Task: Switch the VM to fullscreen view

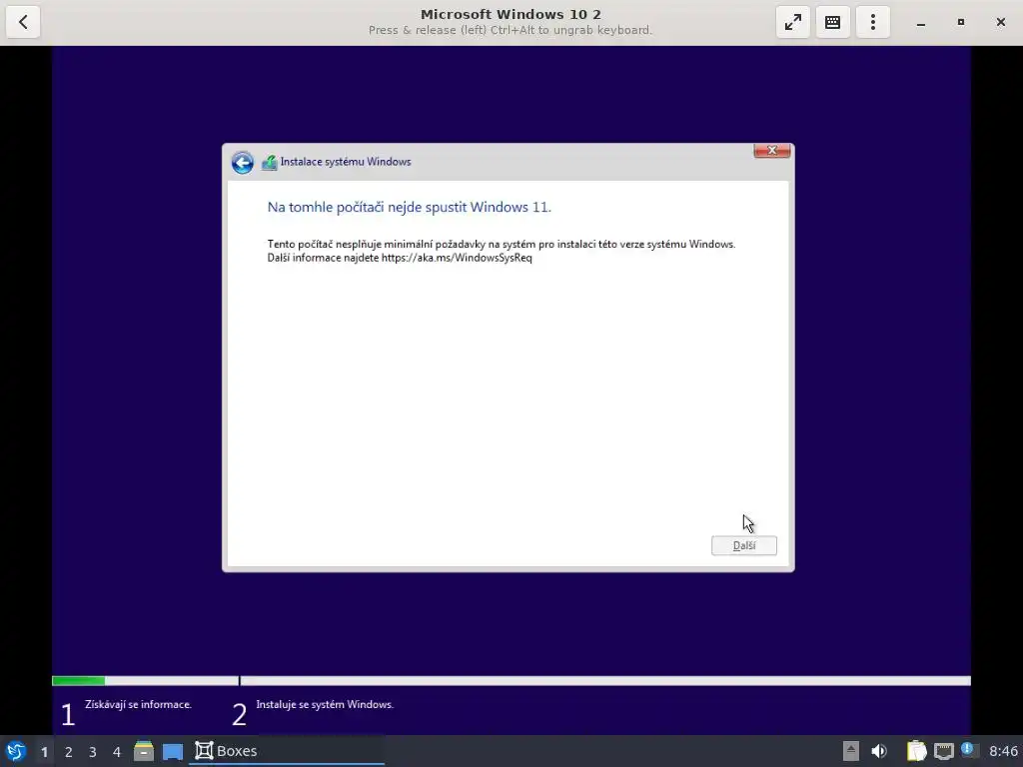Action: pos(792,22)
